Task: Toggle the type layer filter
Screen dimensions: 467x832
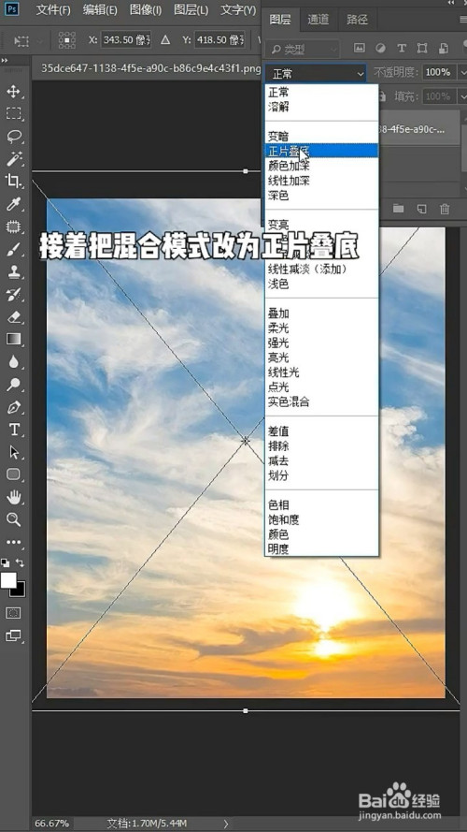Action: (402, 49)
